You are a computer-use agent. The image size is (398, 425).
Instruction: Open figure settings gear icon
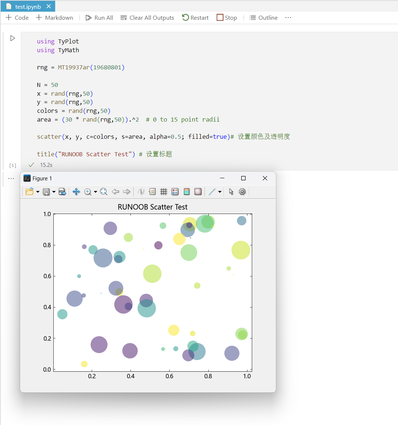tap(242, 192)
